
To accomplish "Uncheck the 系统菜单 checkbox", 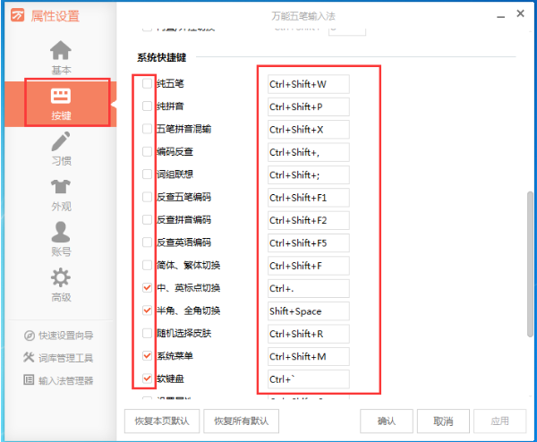I will [147, 356].
